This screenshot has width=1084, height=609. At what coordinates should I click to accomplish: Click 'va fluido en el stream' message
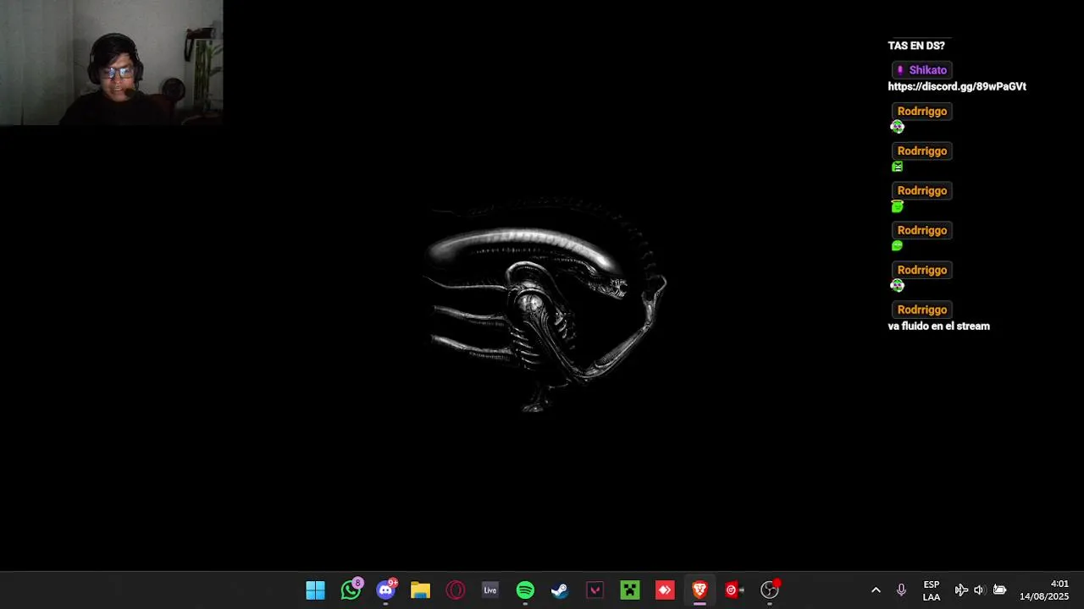click(x=938, y=326)
